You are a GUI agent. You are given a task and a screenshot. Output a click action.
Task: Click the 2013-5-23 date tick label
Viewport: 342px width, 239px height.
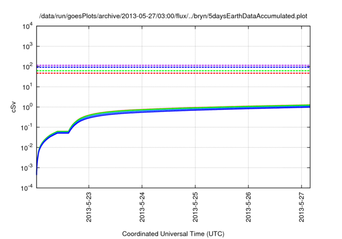click(x=89, y=207)
